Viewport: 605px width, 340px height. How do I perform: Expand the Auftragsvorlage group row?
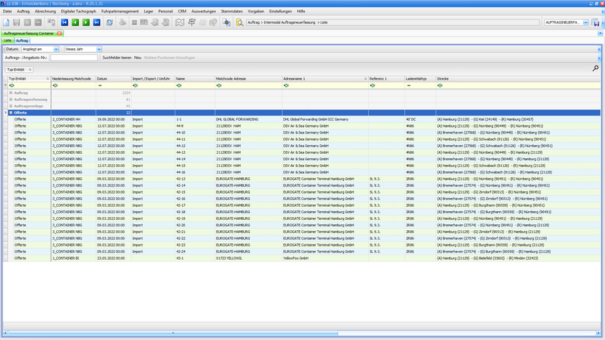coord(11,106)
